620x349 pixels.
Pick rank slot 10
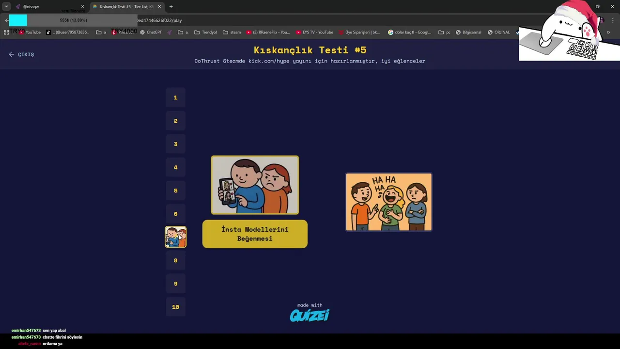176,307
